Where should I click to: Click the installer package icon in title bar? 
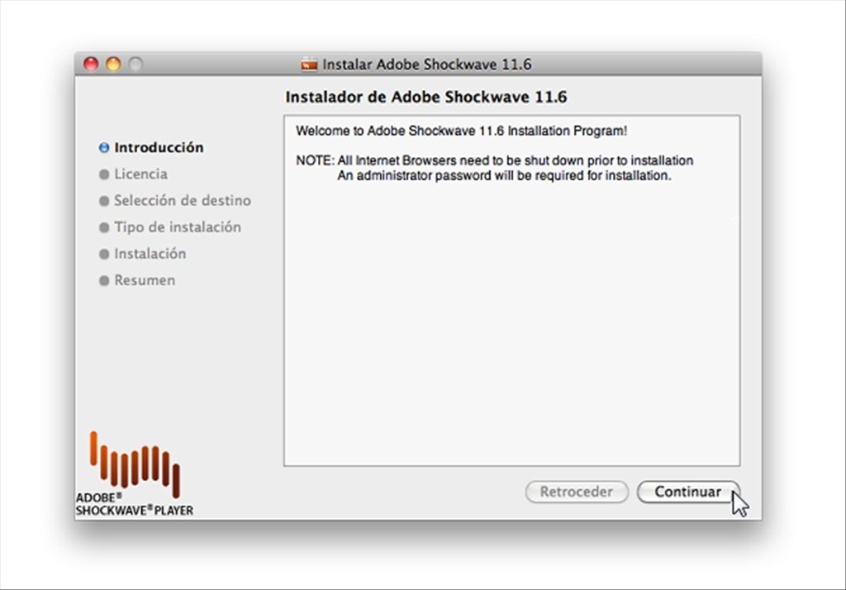point(309,64)
